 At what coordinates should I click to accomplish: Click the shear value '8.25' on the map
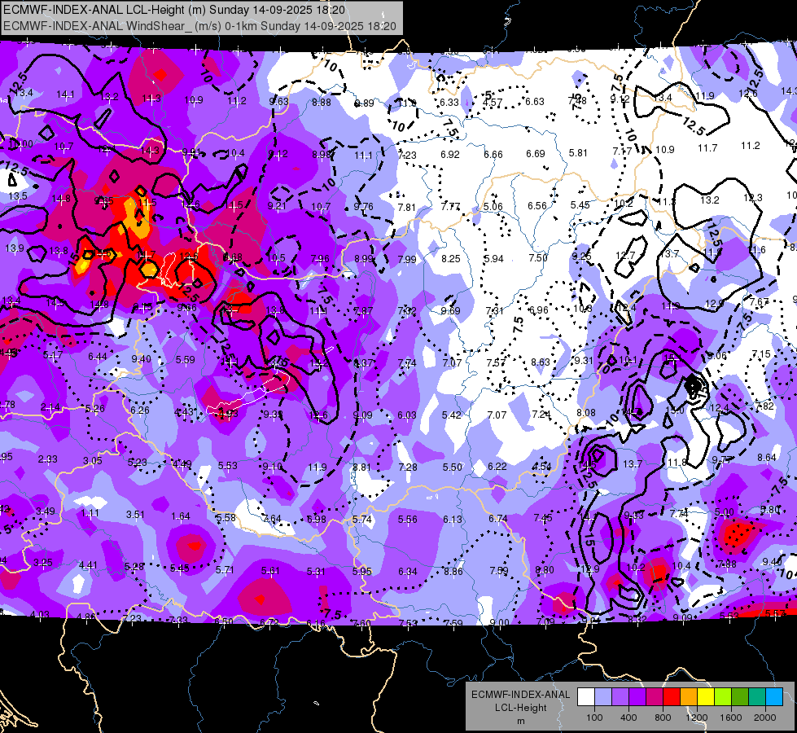pos(451,259)
